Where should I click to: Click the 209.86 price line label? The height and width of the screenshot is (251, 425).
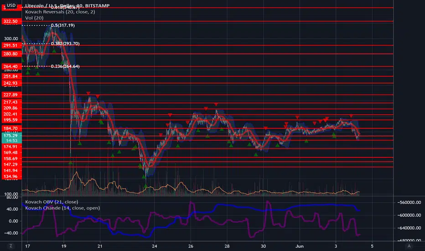(x=11, y=108)
